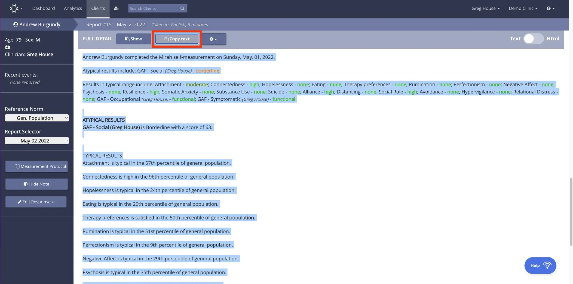The width and height of the screenshot is (573, 284).
Task: Open the Report Selector May 02 2022 dropdown
Action: (x=37, y=140)
